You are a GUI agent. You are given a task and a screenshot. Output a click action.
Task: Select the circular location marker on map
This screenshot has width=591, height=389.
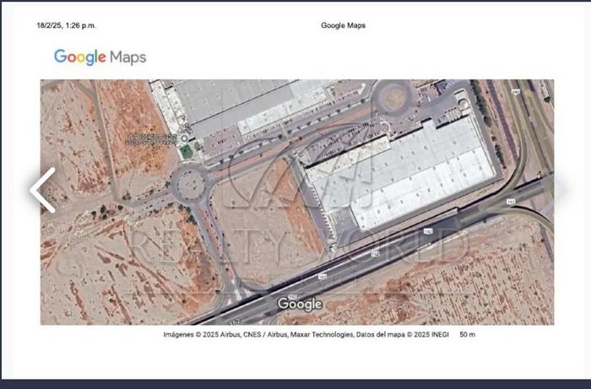pos(185,138)
